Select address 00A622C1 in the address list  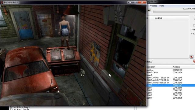point(177,98)
